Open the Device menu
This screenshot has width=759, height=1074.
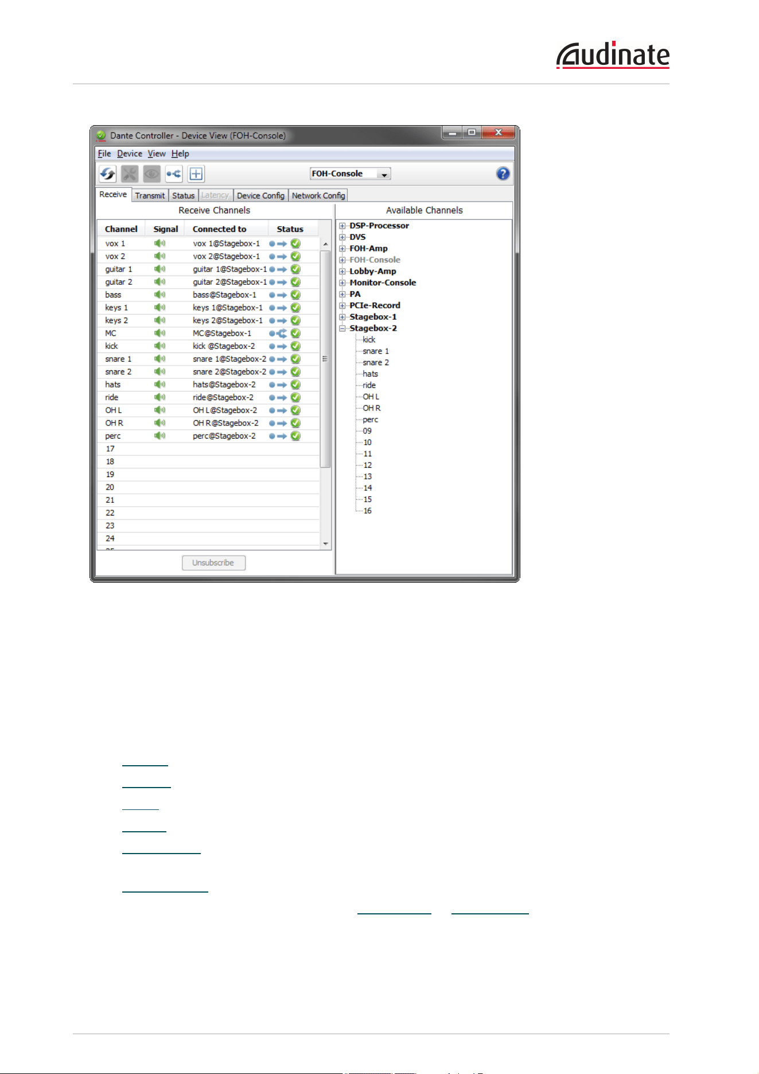click(x=130, y=153)
